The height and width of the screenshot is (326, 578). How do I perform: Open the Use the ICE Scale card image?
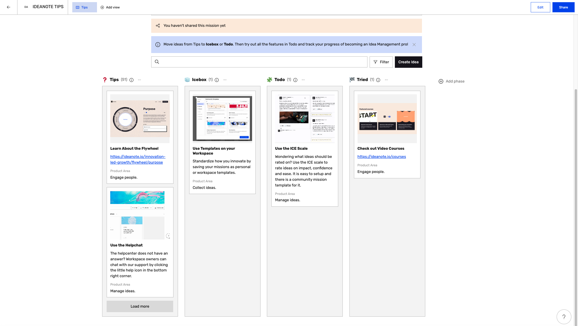click(x=305, y=118)
